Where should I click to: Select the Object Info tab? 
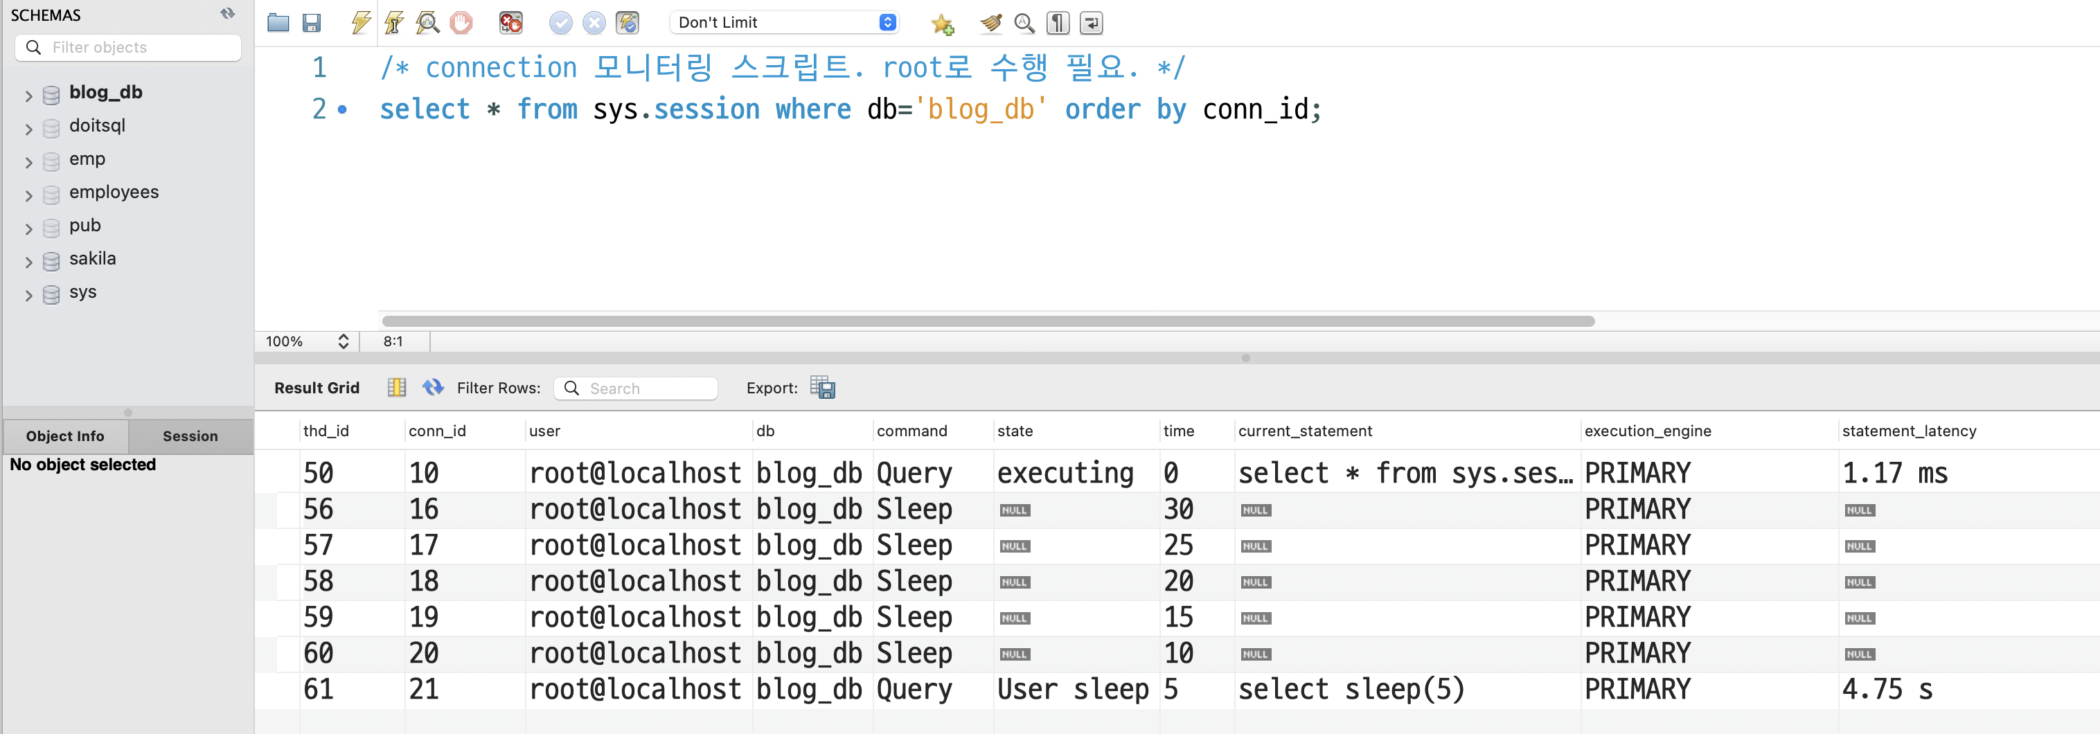point(65,436)
